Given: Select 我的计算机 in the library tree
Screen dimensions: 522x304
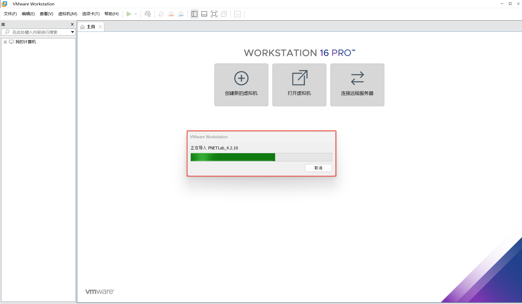Looking at the screenshot, I should (26, 42).
